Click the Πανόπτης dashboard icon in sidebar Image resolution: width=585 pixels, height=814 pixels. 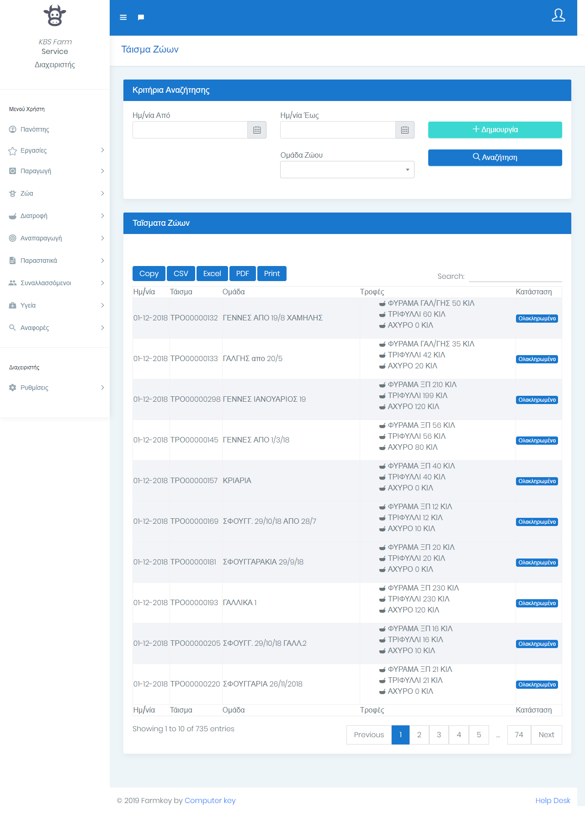[x=13, y=129]
